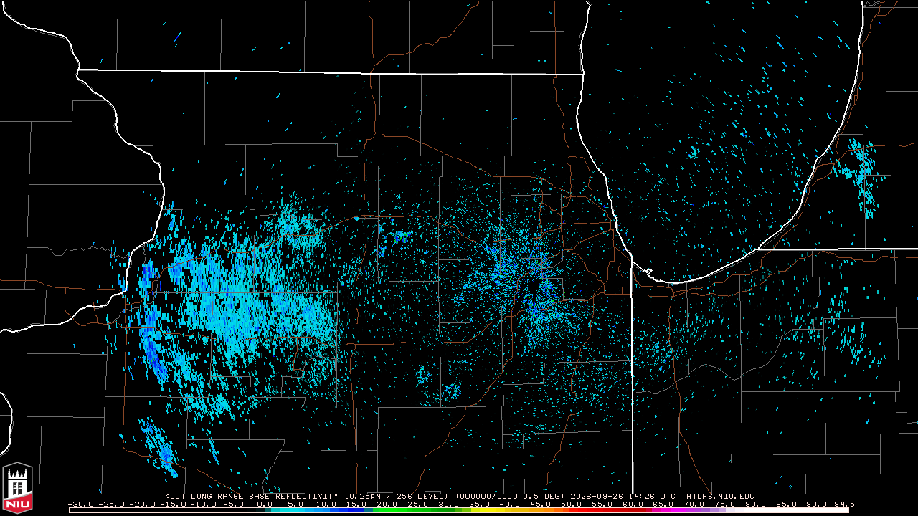
Task: Select the 50.0 red color scale label
Action: click(x=573, y=504)
